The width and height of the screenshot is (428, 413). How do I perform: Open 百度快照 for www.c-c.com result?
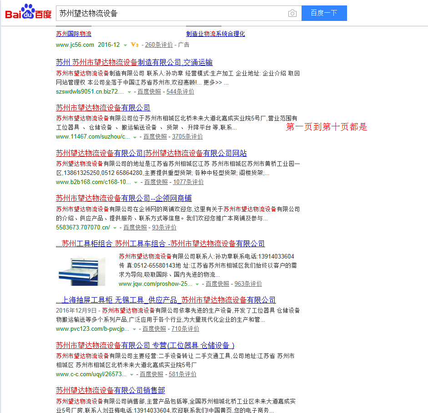(151, 374)
